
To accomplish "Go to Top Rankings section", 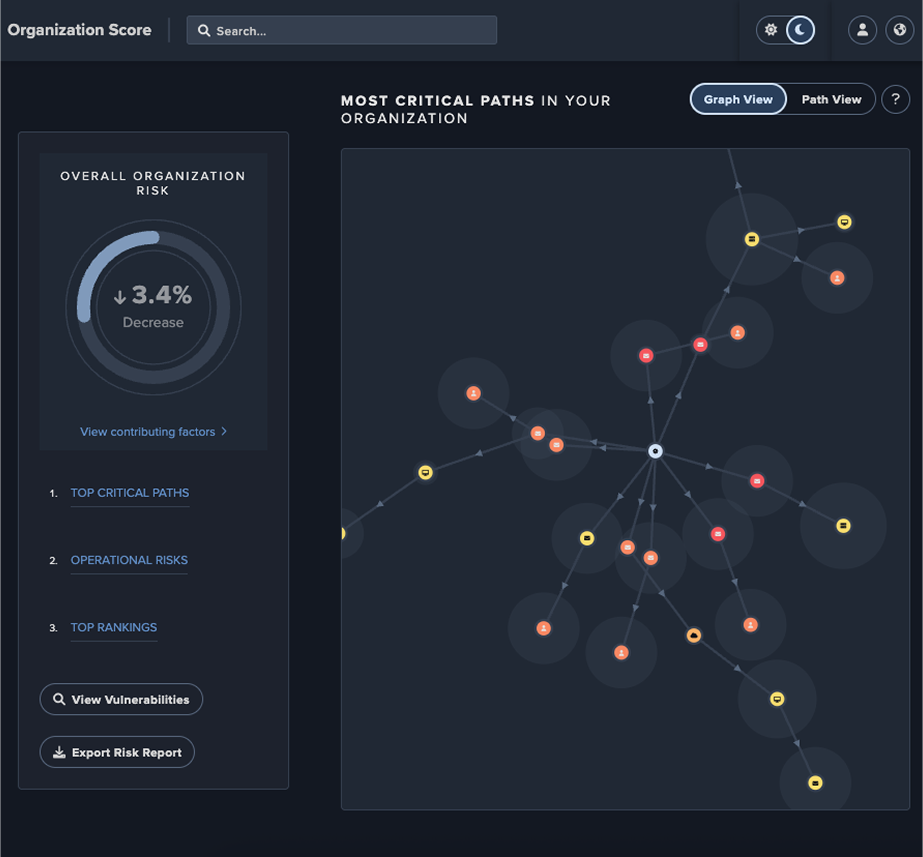I will coord(114,627).
